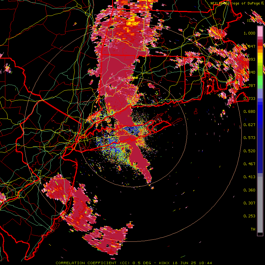The width and height of the screenshot is (265, 265).
Task: Select the 0.680 legend value
Action: pos(249,112)
